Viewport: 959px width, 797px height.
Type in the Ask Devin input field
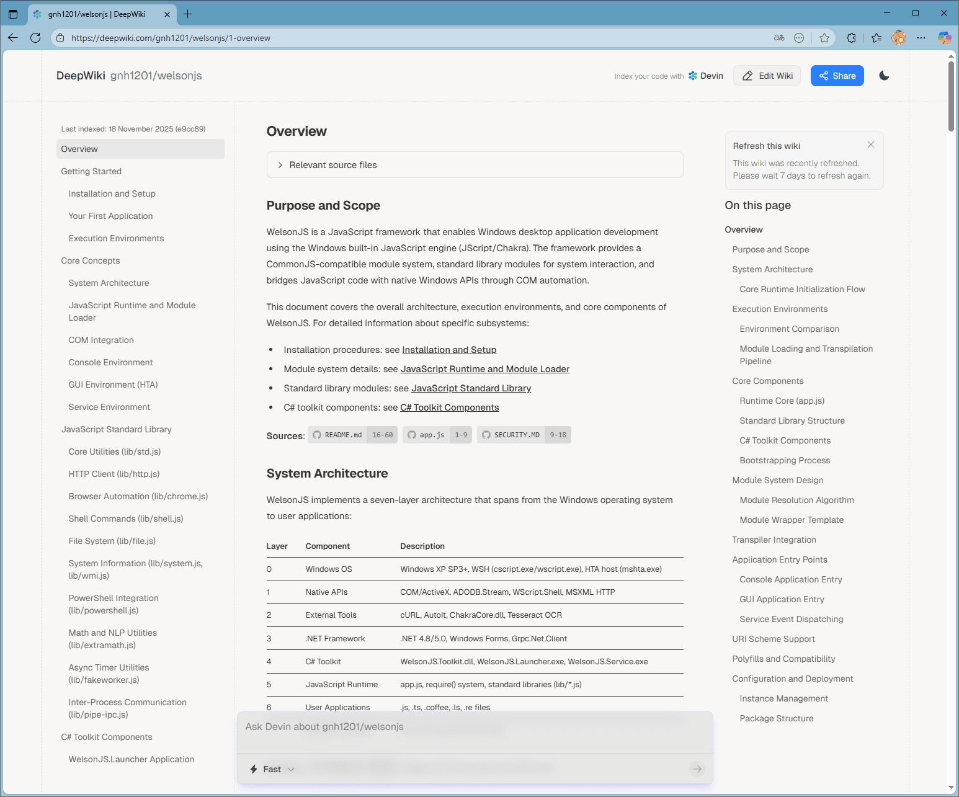(x=475, y=727)
